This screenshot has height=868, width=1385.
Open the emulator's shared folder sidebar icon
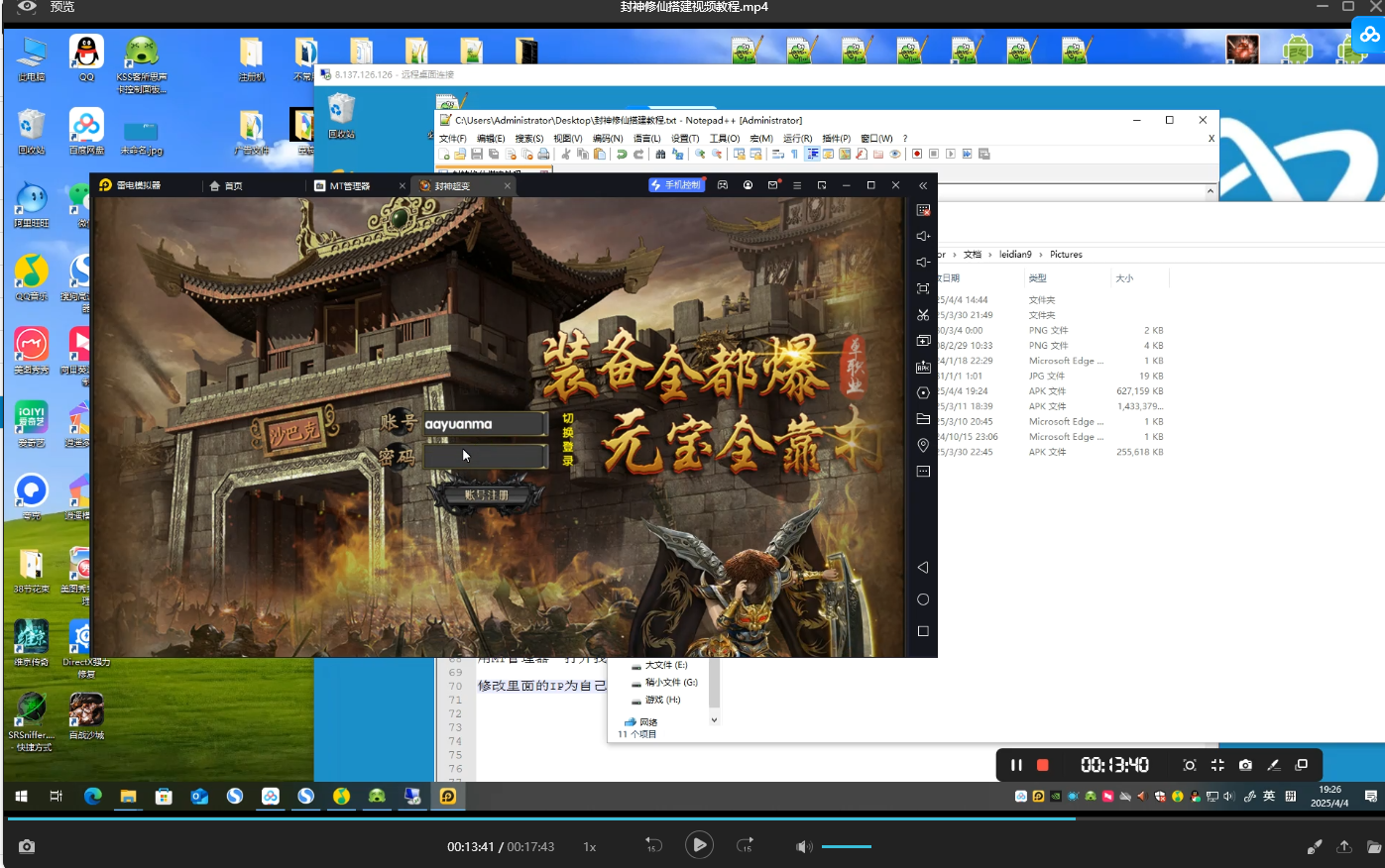coord(923,419)
